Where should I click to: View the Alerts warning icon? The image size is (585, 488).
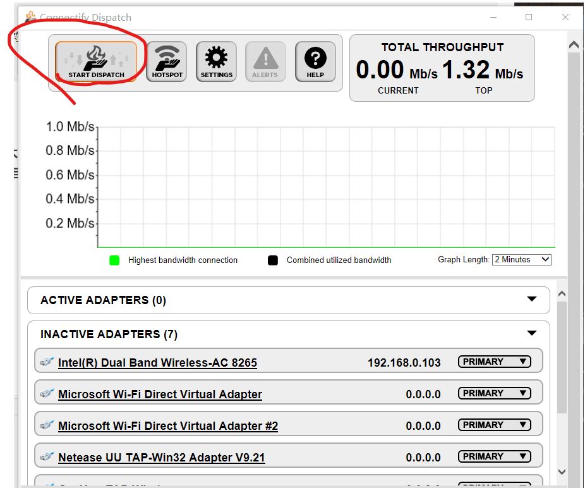265,61
